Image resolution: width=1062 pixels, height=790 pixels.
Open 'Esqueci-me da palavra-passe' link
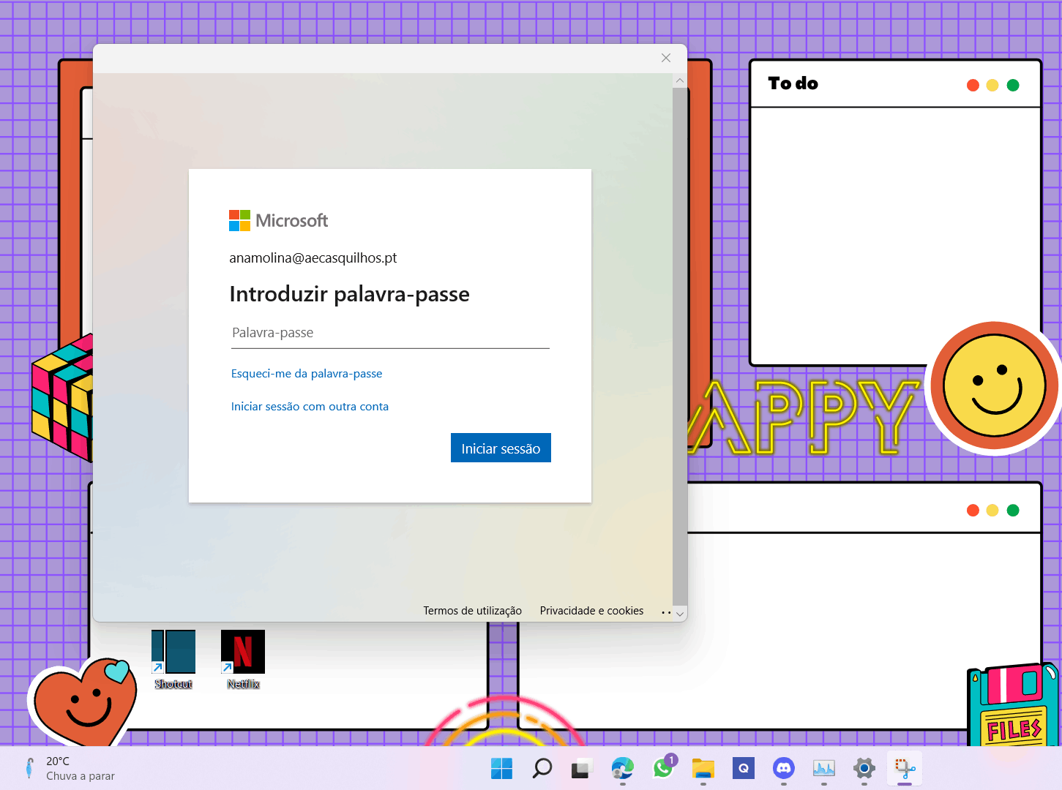(x=307, y=374)
